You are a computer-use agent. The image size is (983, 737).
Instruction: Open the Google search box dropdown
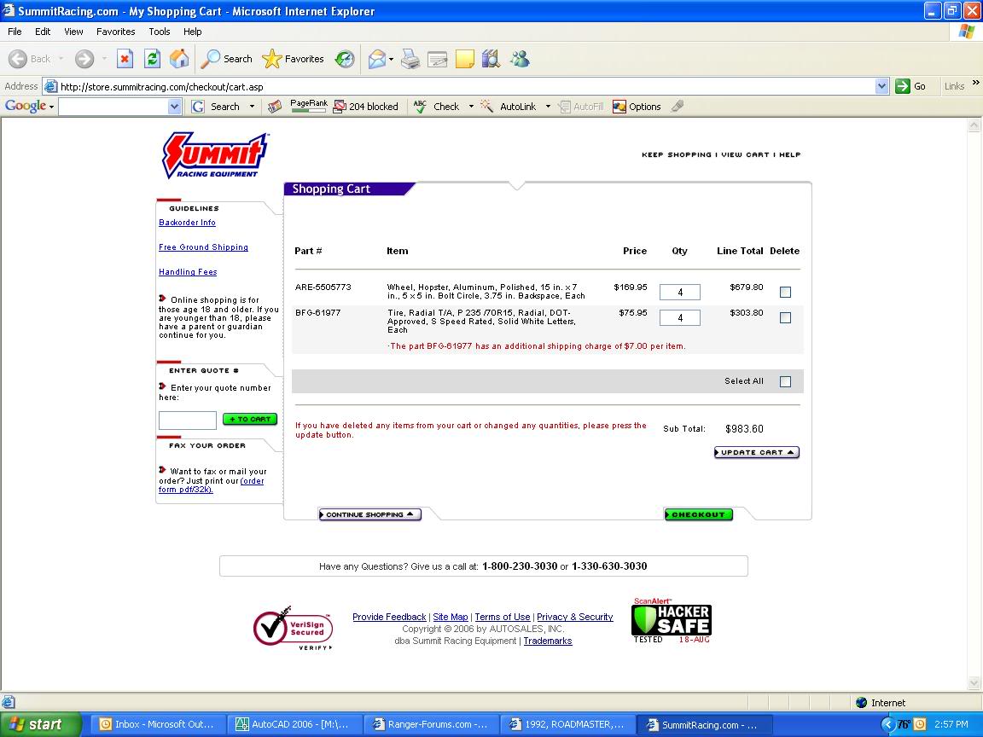174,107
